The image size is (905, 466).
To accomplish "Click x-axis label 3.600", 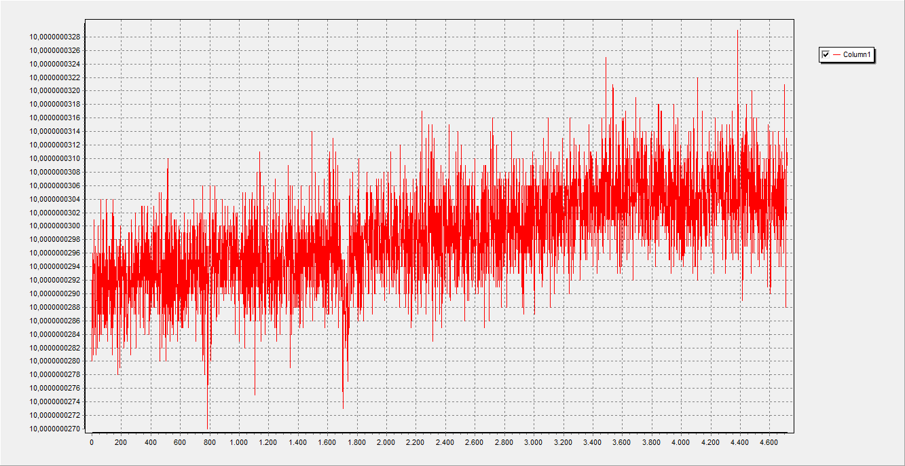I will (621, 442).
